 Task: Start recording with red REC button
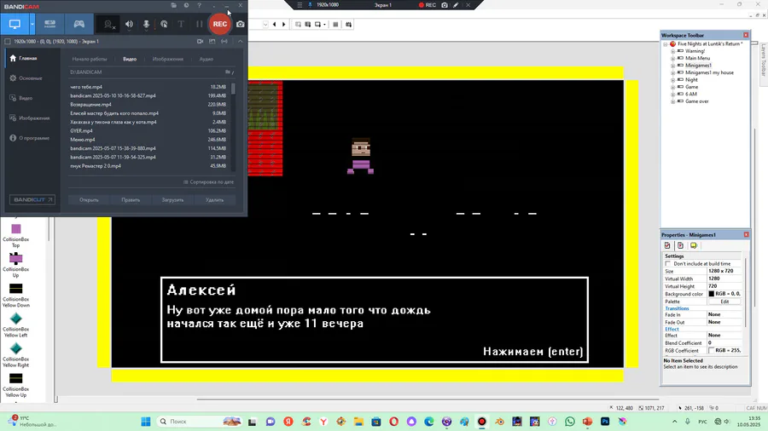[x=220, y=24]
